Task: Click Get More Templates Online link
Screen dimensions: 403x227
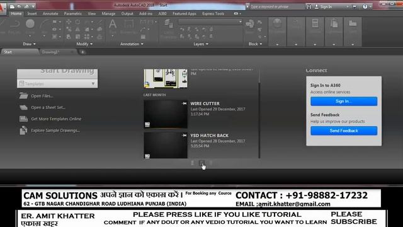Action: click(56, 119)
